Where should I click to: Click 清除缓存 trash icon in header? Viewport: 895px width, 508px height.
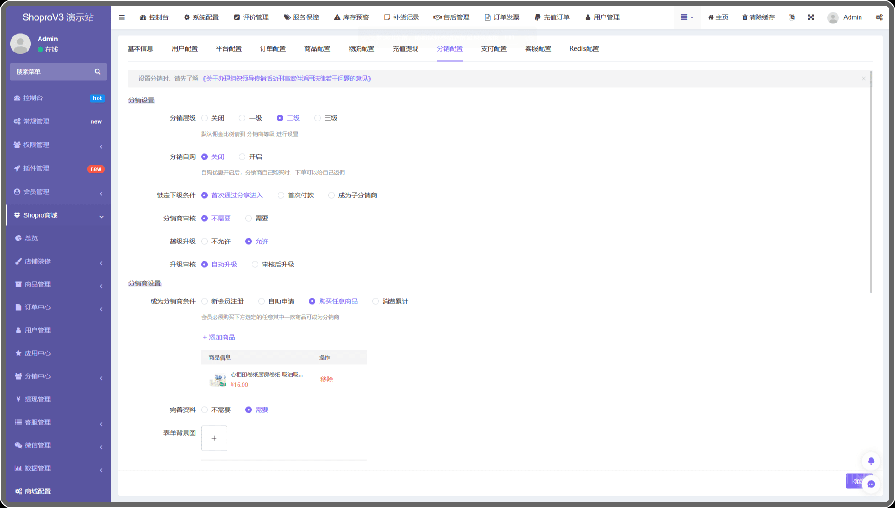point(744,17)
